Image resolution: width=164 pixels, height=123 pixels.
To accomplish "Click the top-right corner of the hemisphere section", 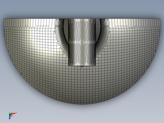I will pos(160,19).
